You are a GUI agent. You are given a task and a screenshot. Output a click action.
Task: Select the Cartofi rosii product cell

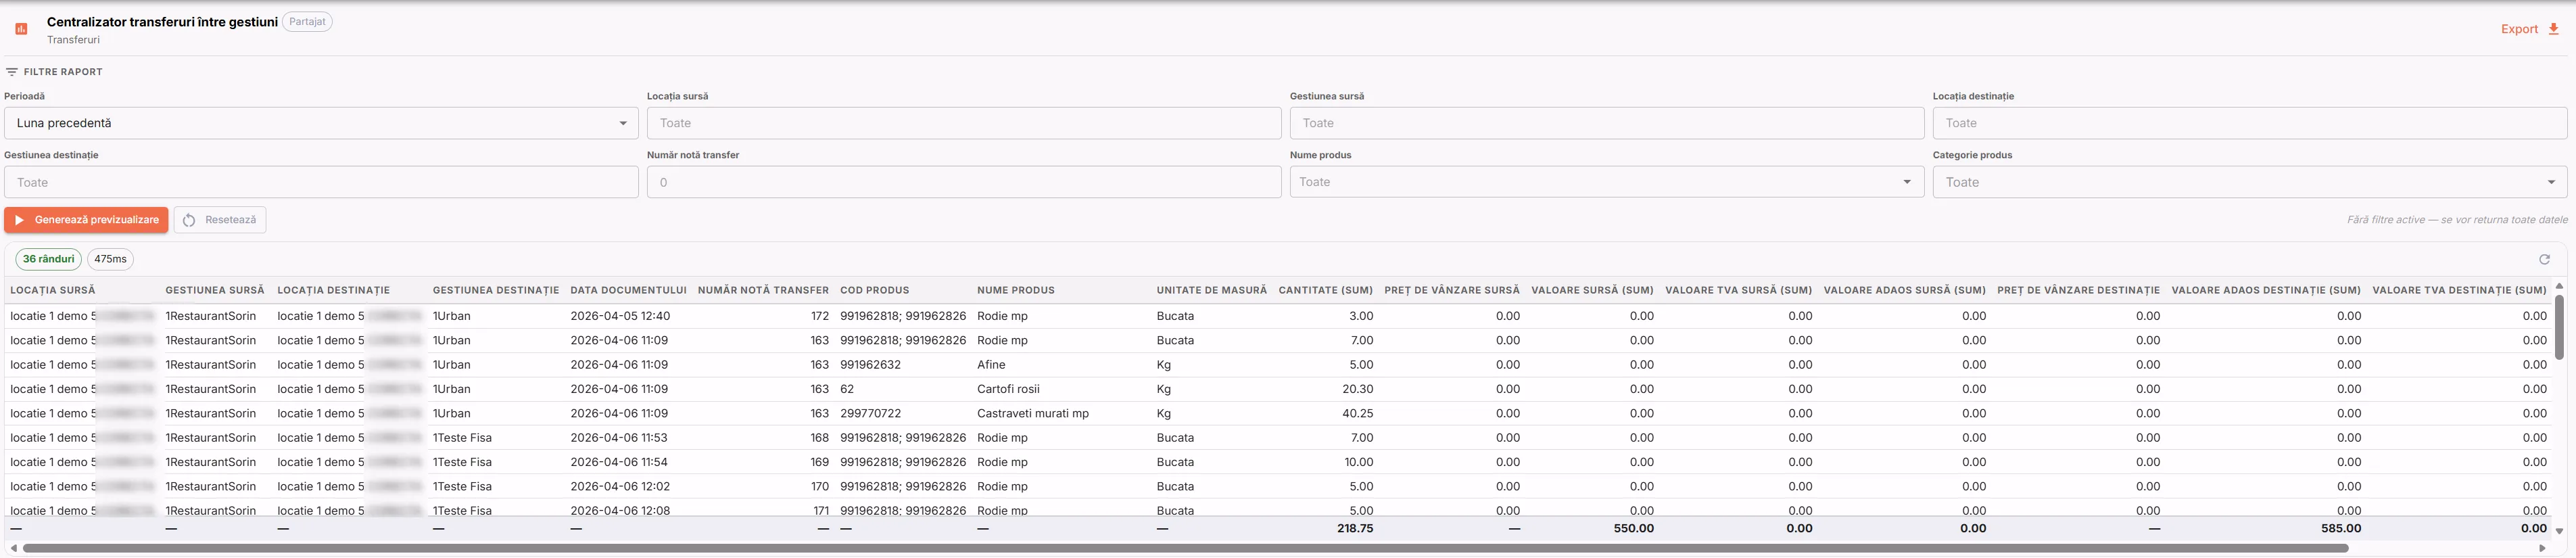(x=1008, y=389)
